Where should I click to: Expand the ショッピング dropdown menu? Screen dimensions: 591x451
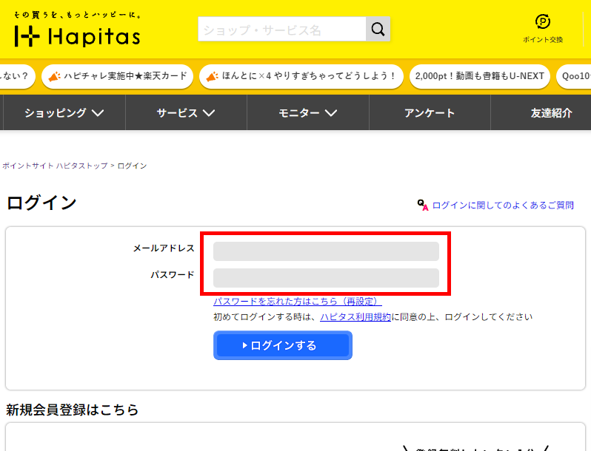pos(64,112)
